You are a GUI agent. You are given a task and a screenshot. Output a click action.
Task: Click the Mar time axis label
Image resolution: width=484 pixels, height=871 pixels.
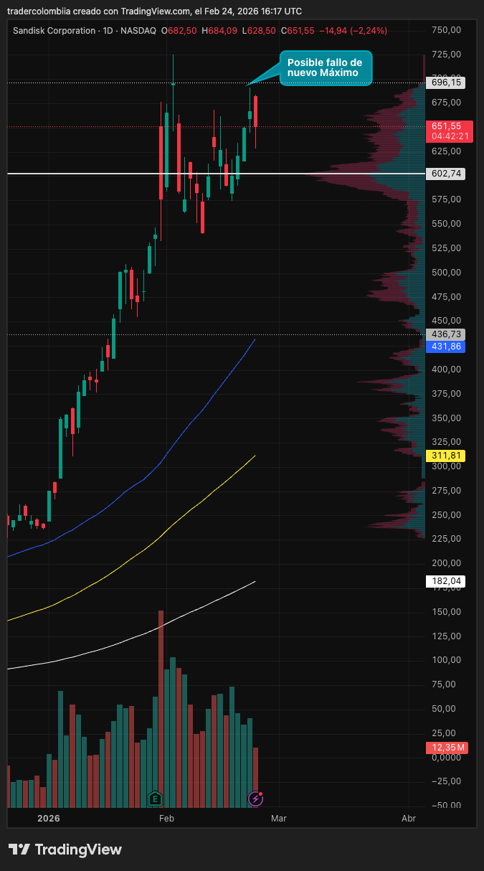pyautogui.click(x=278, y=819)
